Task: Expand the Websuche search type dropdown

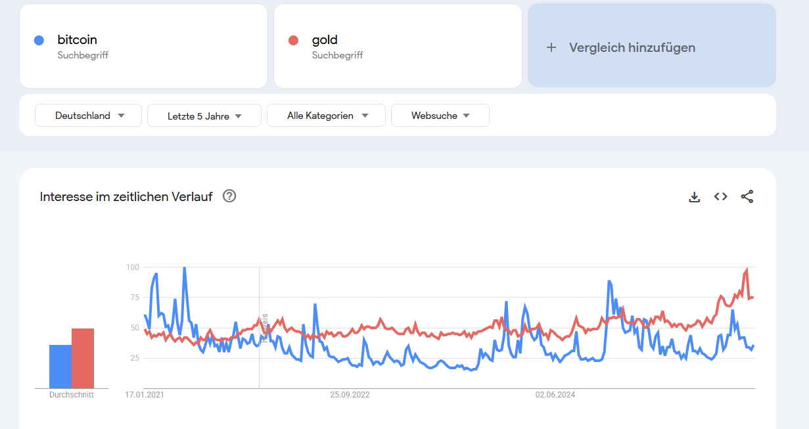Action: pos(440,116)
